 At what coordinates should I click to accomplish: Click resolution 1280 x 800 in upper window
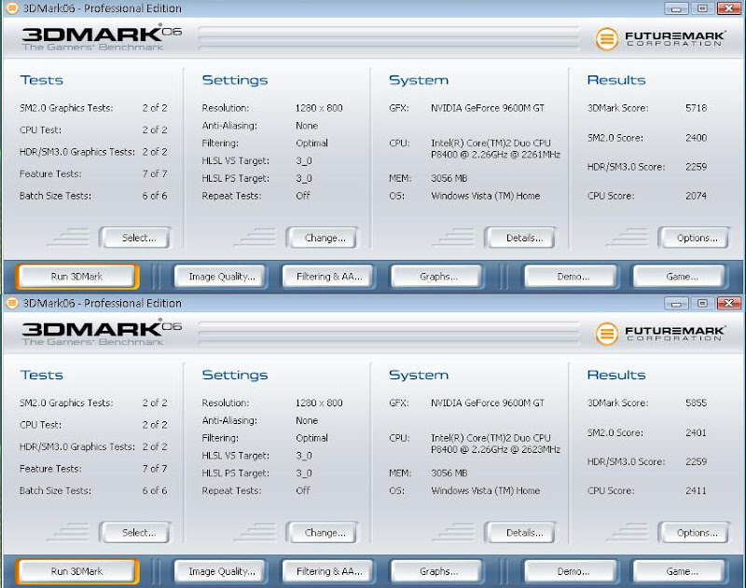click(x=319, y=108)
